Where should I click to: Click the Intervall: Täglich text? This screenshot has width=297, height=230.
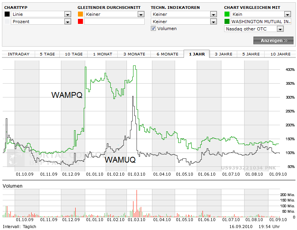click(19, 227)
